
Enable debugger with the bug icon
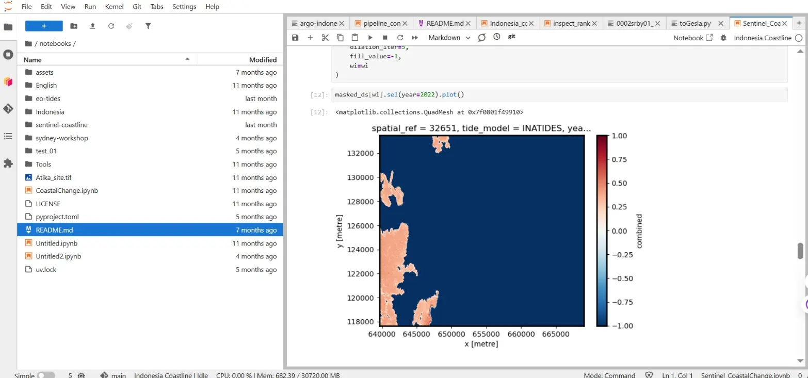point(723,38)
